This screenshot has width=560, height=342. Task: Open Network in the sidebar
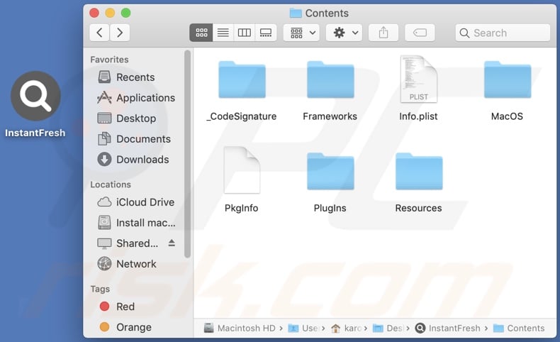tap(127, 264)
